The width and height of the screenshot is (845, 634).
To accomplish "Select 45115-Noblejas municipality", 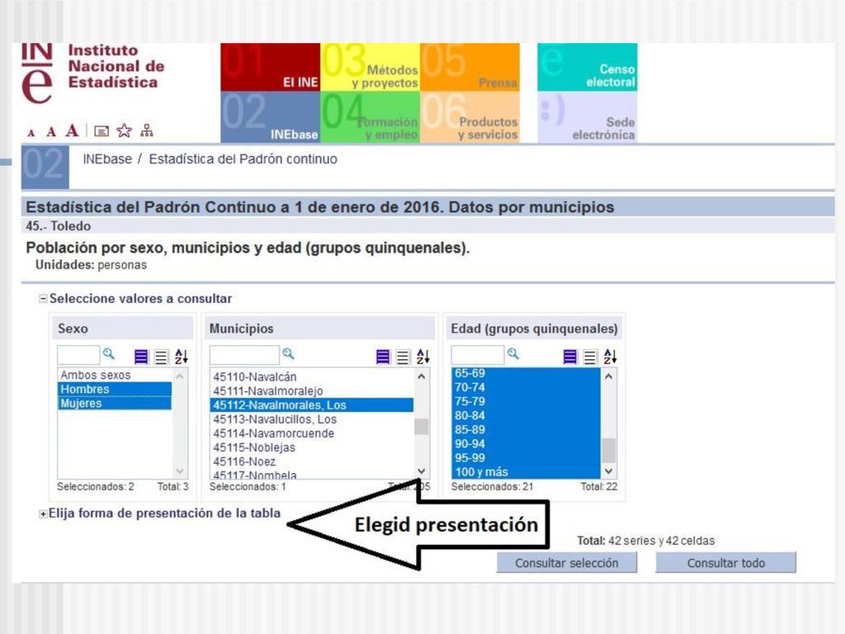I will tap(311, 447).
